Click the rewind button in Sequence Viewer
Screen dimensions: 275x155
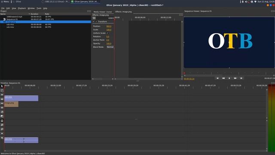223,78
